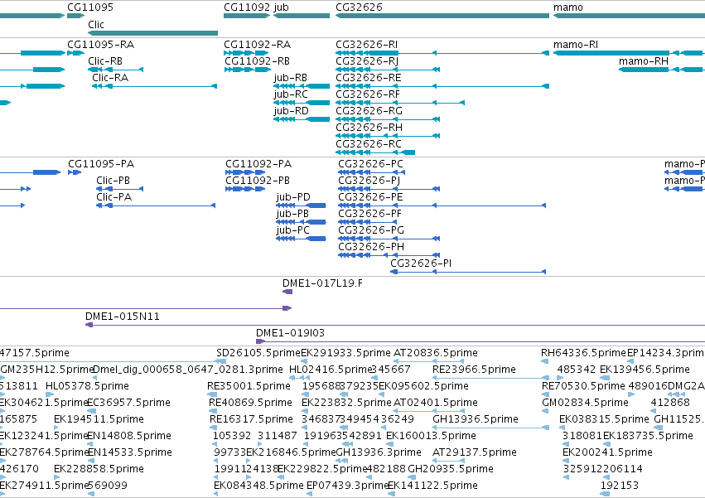Select protein CG32626-PE
The width and height of the screenshot is (705, 498).
tap(442, 205)
